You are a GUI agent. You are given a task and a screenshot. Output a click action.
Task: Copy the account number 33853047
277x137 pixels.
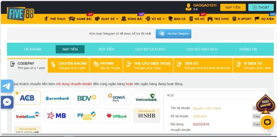(257, 116)
